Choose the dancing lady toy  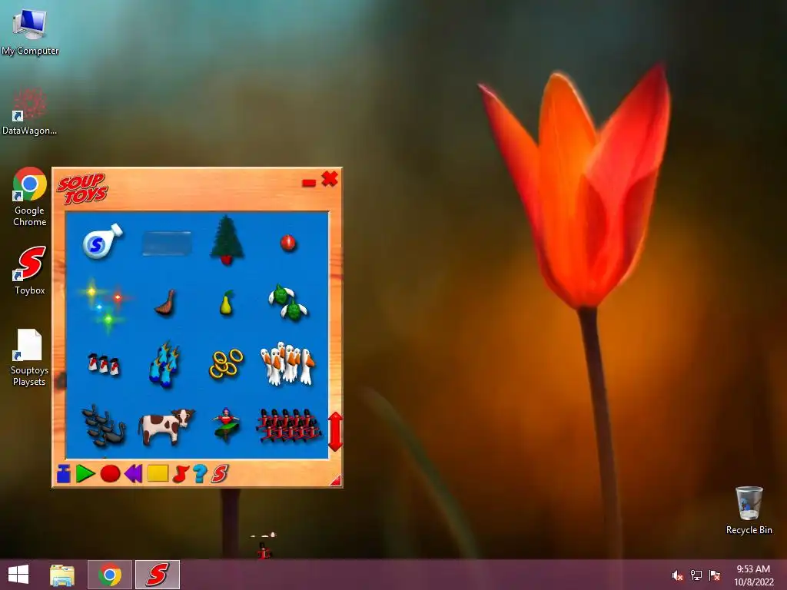click(x=227, y=425)
